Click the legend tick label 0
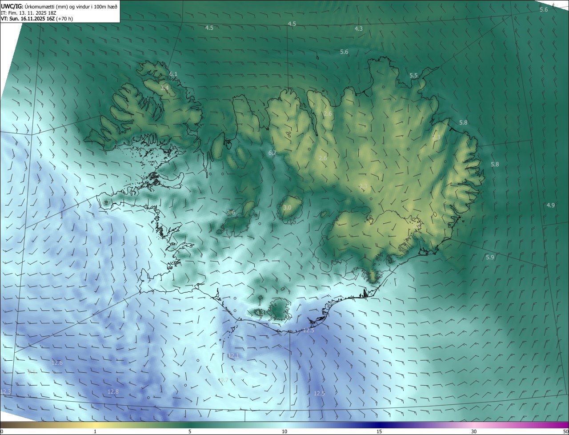 (2, 432)
